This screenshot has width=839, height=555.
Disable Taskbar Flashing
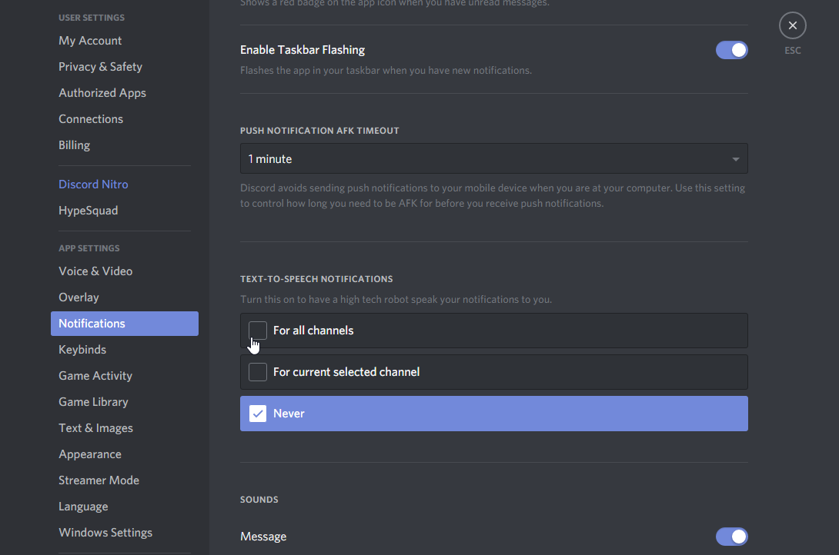point(731,49)
